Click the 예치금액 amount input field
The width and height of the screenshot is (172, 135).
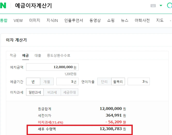click(x=52, y=67)
